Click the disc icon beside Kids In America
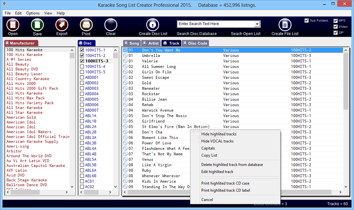Viewport: 354px width, 210px height. [x=125, y=181]
